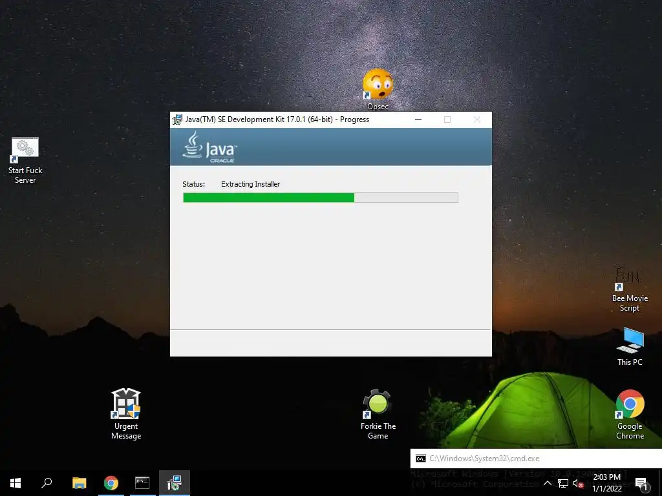Open the taskbar search icon
Image resolution: width=662 pixels, height=496 pixels.
click(47, 483)
